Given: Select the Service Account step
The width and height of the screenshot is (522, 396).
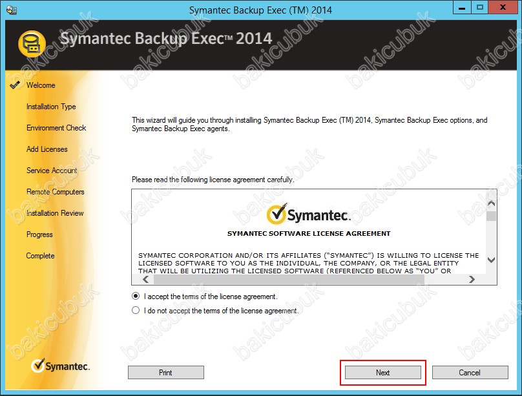Looking at the screenshot, I should 52,171.
